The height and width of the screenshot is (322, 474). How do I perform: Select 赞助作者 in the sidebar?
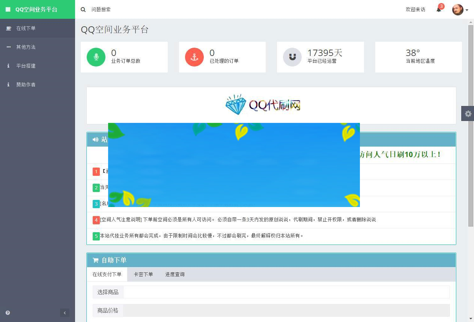click(x=26, y=85)
